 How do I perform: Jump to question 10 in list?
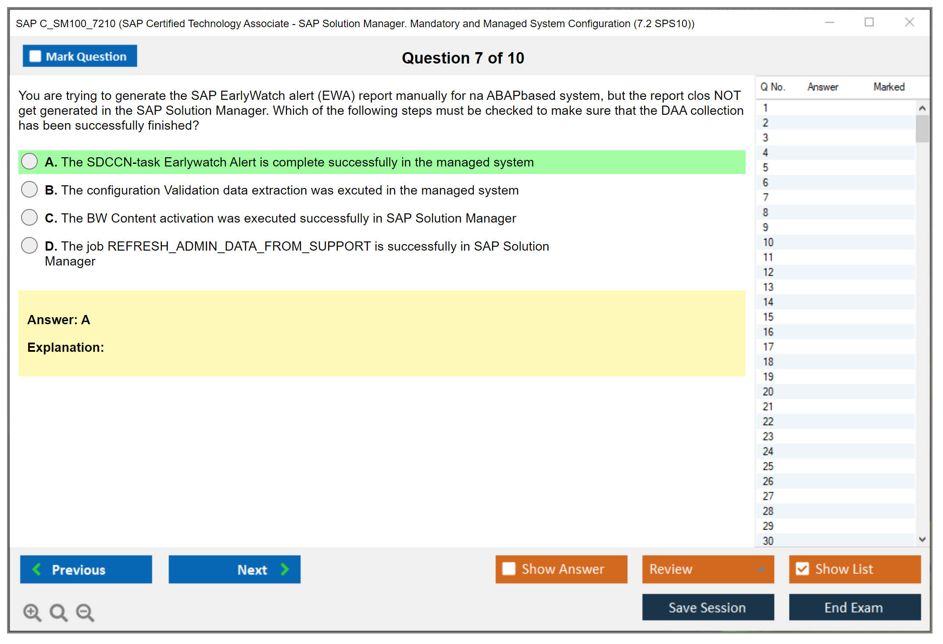tap(768, 242)
